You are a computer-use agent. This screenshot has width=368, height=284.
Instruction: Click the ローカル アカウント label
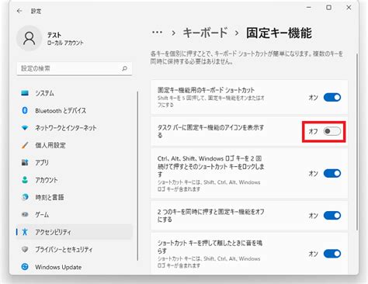coord(65,43)
